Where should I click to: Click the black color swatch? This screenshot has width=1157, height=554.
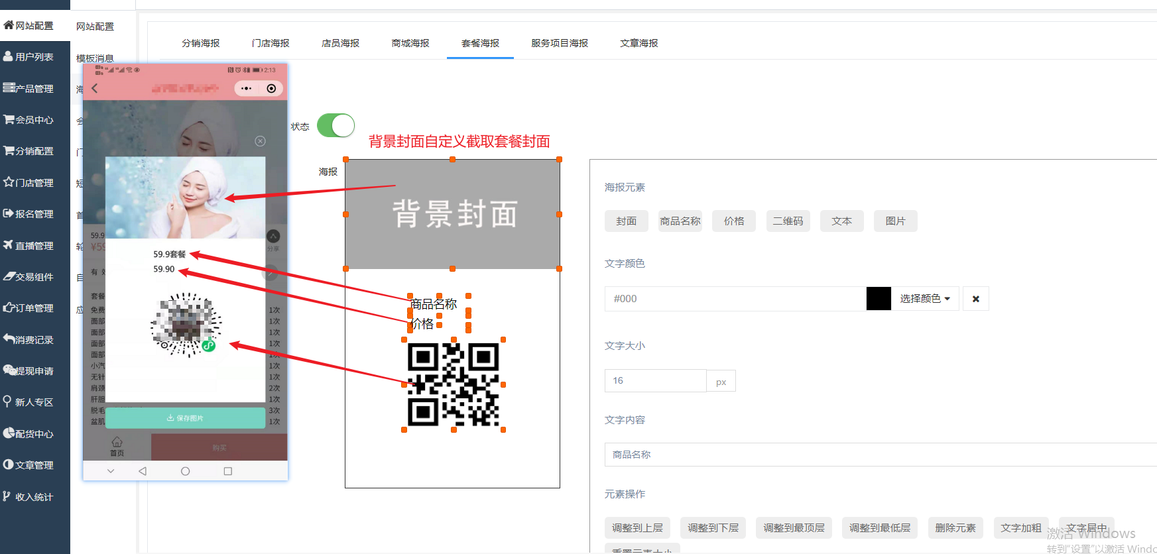[x=879, y=299]
